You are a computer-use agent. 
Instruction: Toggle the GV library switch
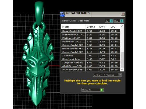(x=109, y=21)
